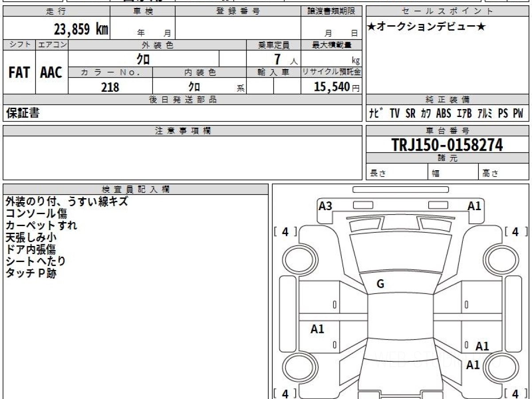
Task: Click the 譲渡書類期限 header cell
Action: pos(332,12)
